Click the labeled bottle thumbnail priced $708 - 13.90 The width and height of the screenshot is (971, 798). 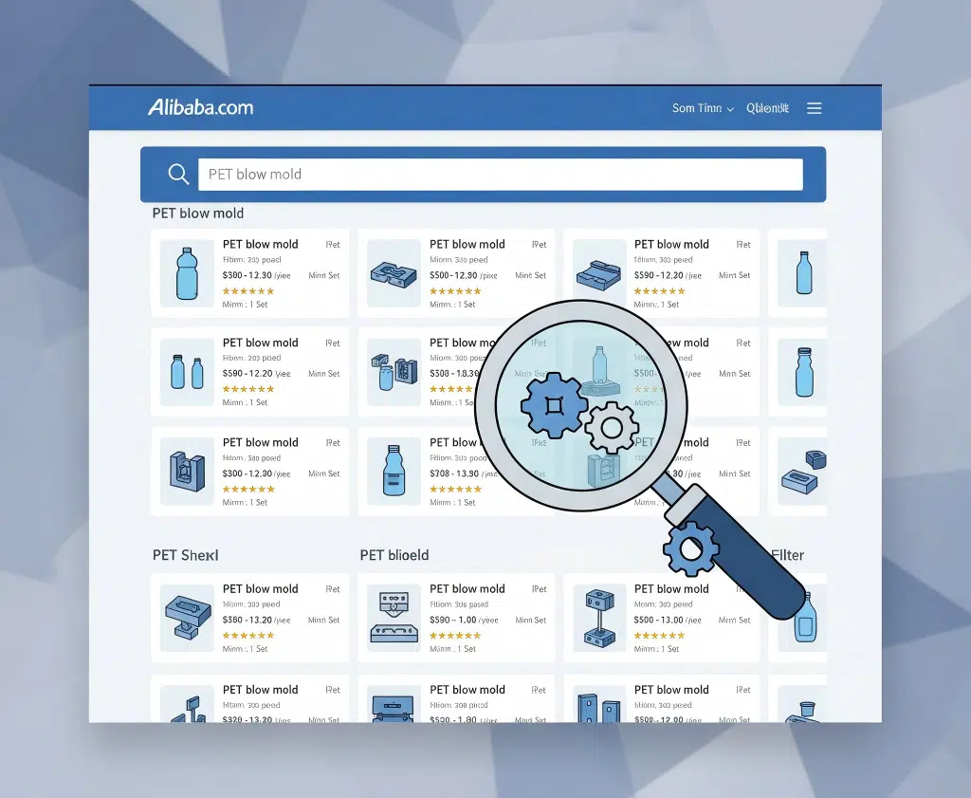(x=394, y=471)
